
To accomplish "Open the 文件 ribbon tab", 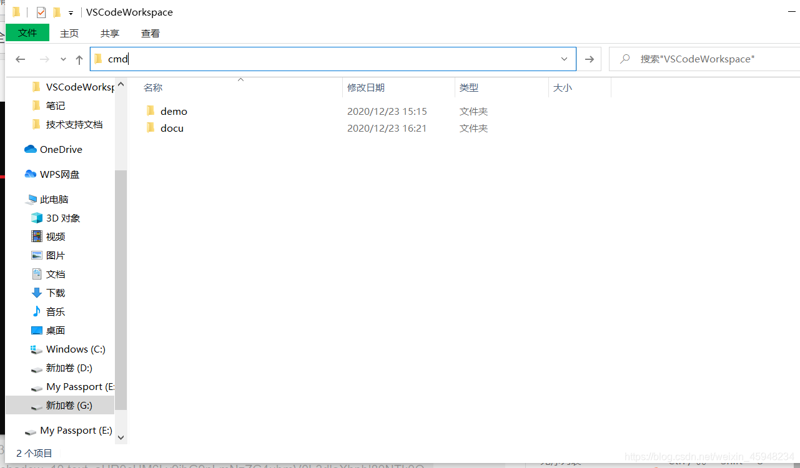I will pos(27,32).
